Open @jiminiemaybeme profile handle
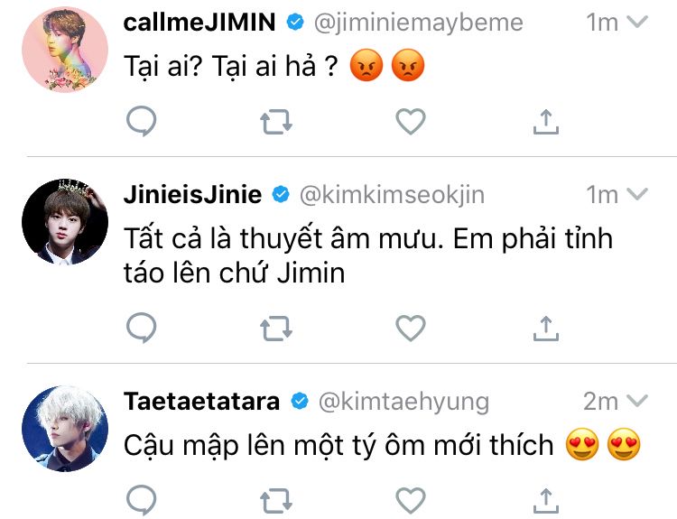The width and height of the screenshot is (677, 519). [x=418, y=23]
